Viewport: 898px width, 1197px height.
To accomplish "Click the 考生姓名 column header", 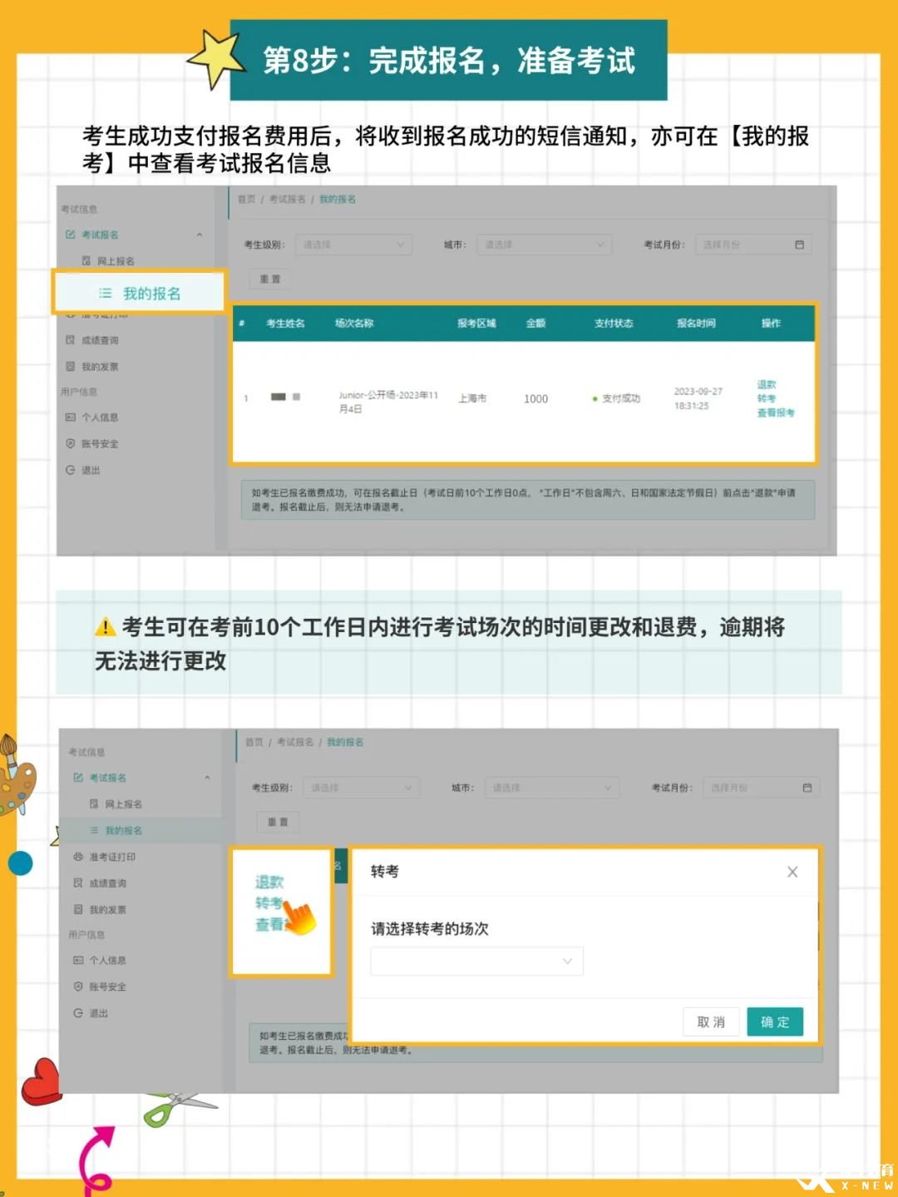I will click(285, 324).
